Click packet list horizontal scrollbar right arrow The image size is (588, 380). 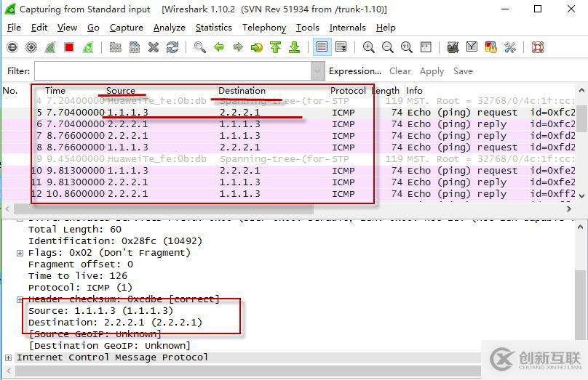coord(569,209)
